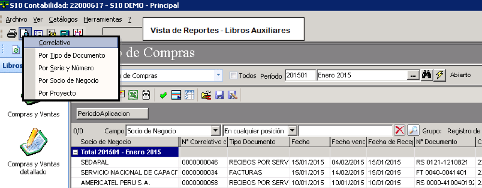Image resolution: width=482 pixels, height=188 pixels.
Task: Open the Campo Socio de Negocio dropdown
Action: coord(216,131)
